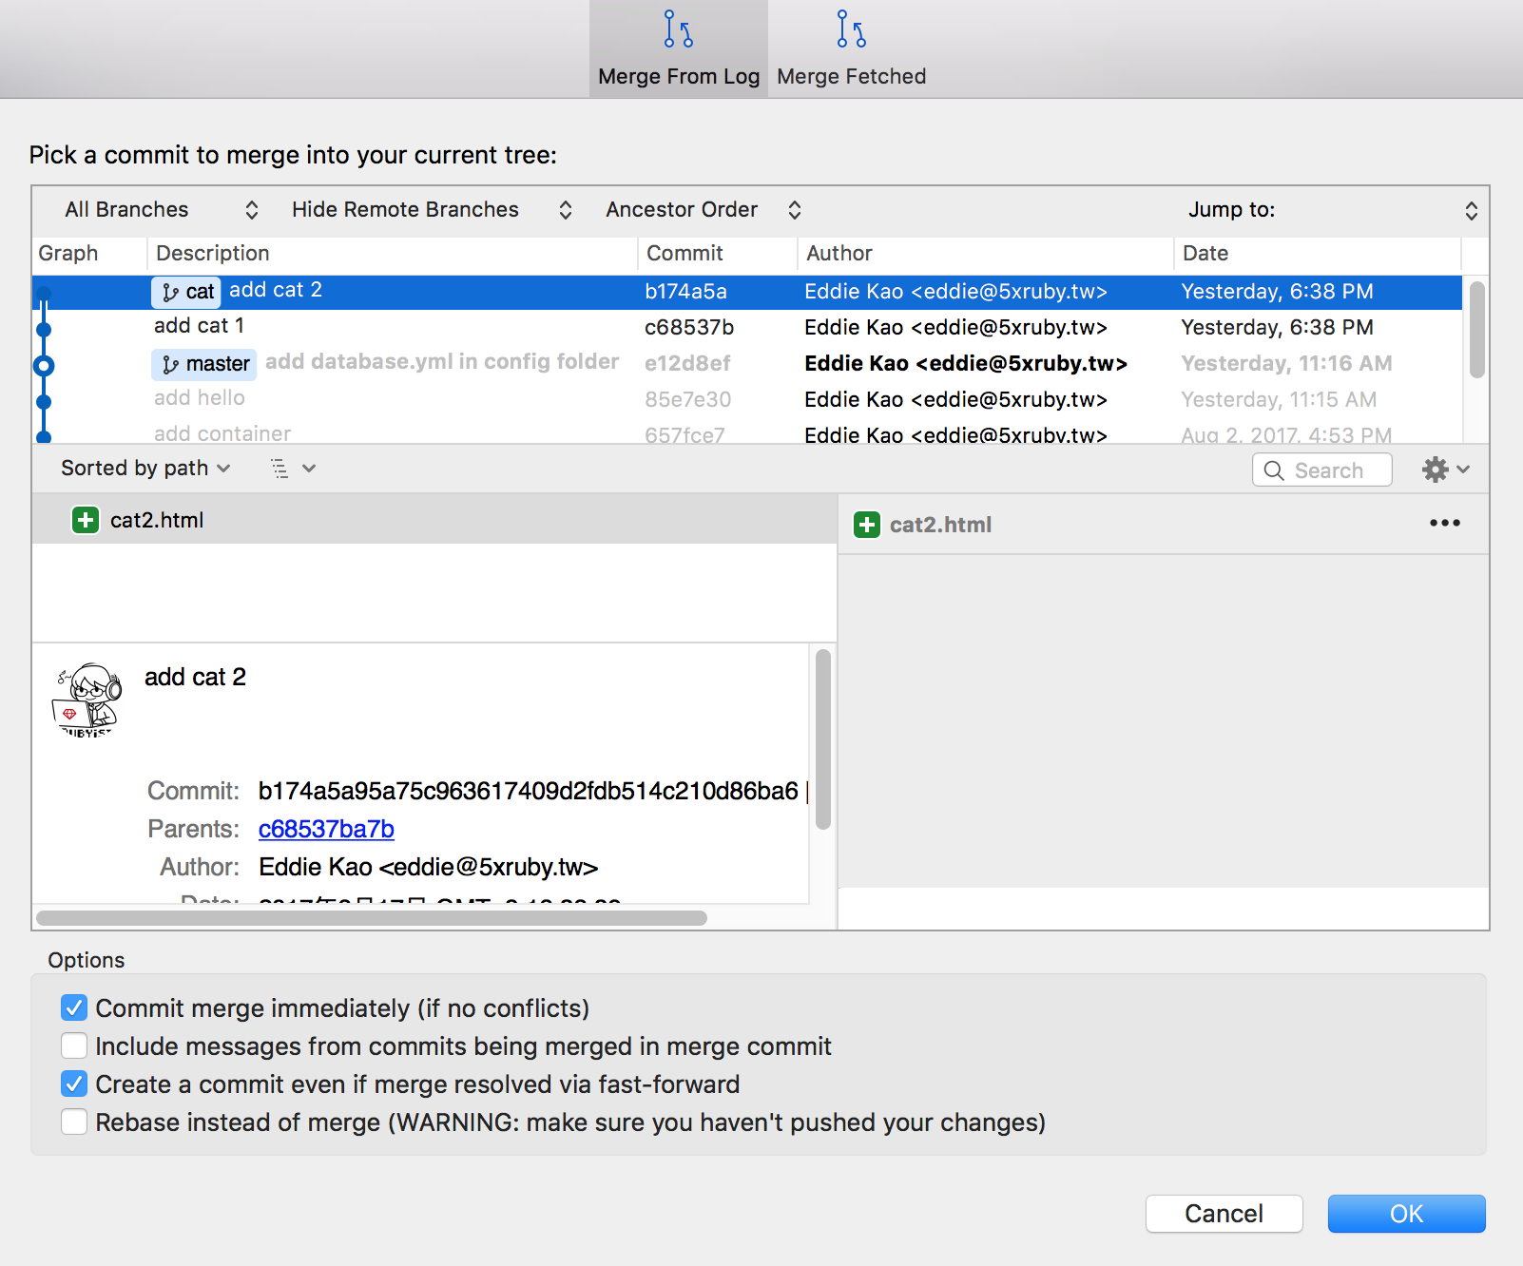This screenshot has width=1523, height=1266.
Task: Open the Sorted by path menu
Action: (145, 469)
